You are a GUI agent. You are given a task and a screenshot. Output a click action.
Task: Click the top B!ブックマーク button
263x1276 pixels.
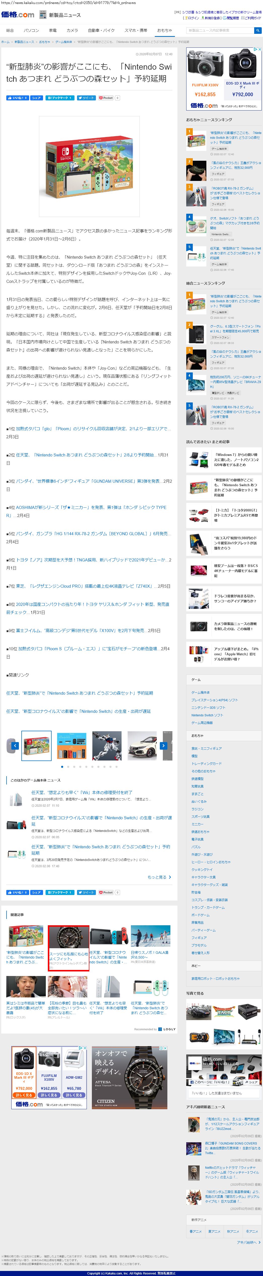click(60, 98)
